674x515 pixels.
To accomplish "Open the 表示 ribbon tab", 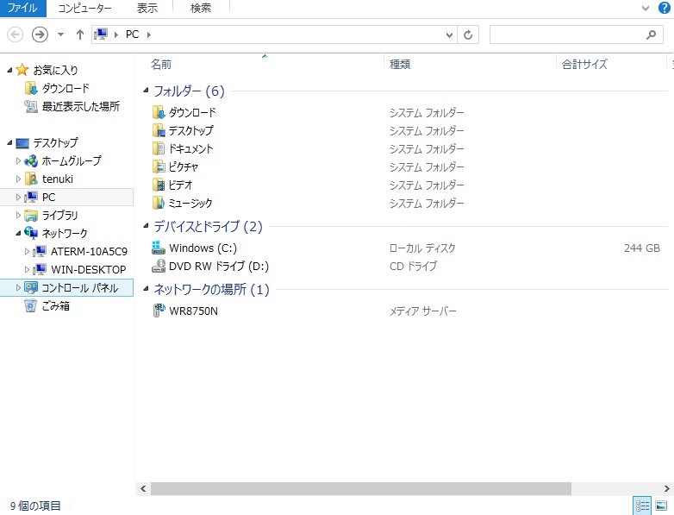I will click(x=147, y=8).
